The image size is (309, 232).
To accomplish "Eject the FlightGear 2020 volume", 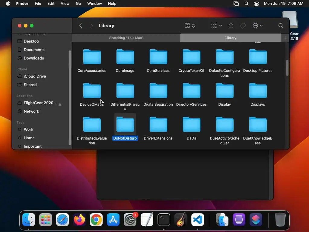I will click(x=60, y=105).
